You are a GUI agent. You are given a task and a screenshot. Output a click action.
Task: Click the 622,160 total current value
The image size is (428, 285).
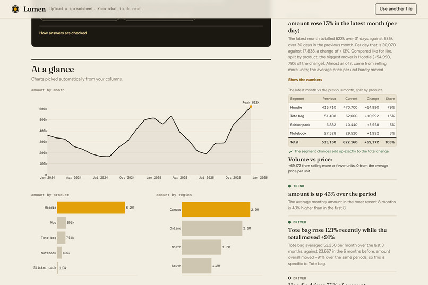(350, 142)
